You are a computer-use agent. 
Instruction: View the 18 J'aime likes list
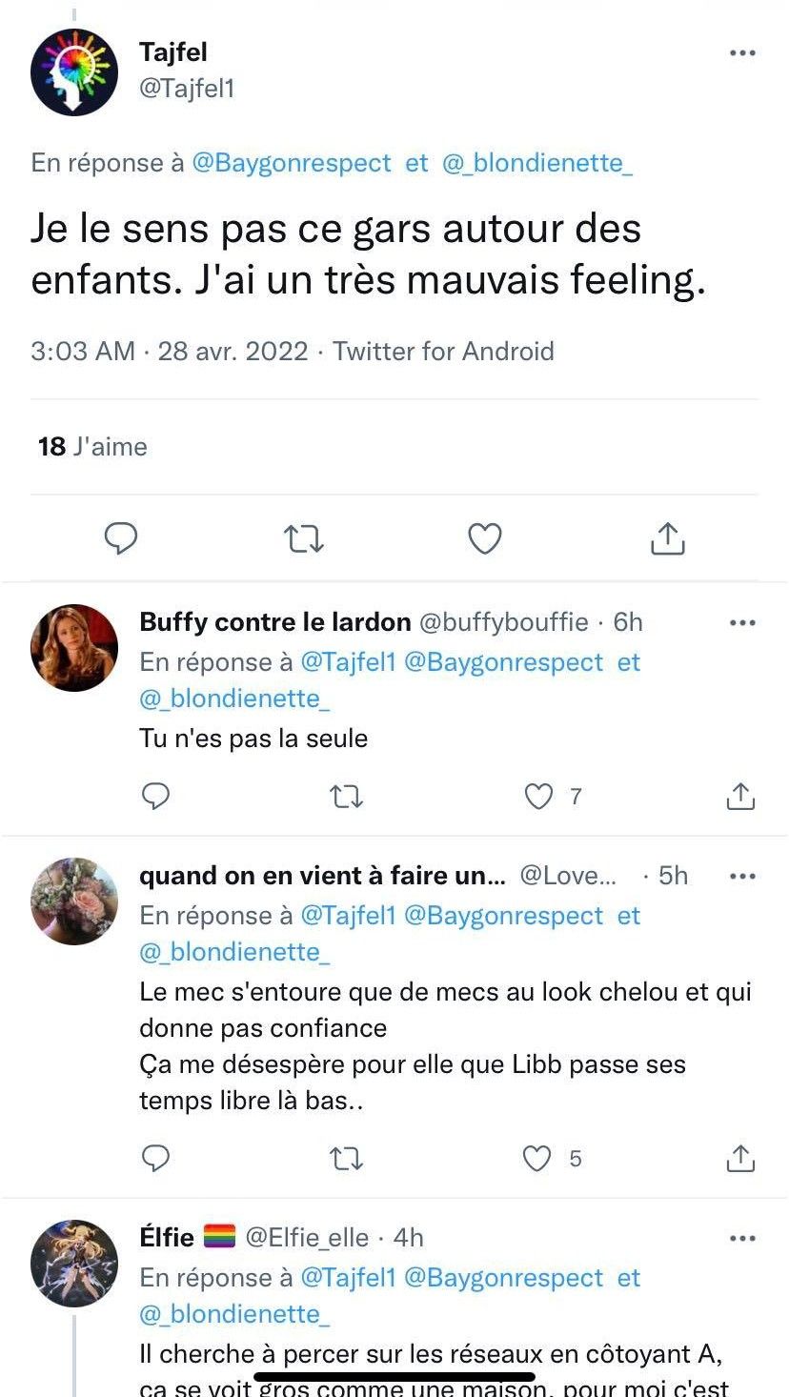click(92, 446)
